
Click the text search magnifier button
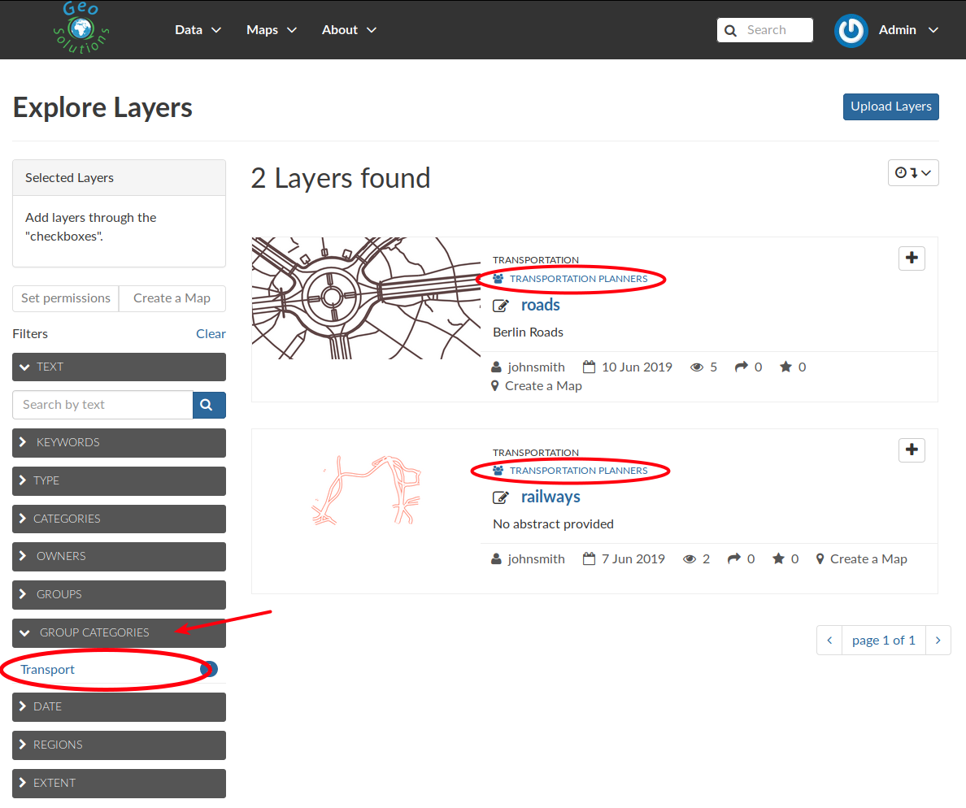[209, 406]
